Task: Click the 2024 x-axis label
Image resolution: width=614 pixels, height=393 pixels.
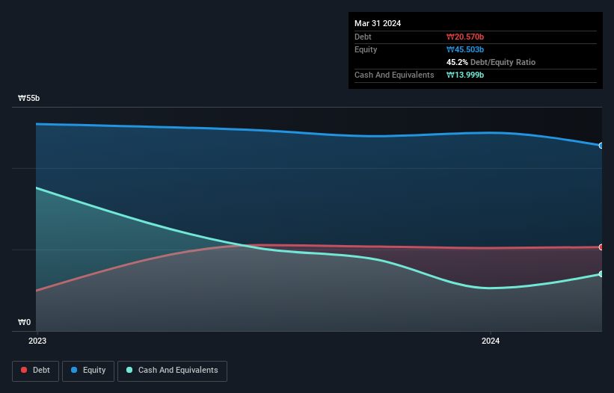Action: (491, 341)
